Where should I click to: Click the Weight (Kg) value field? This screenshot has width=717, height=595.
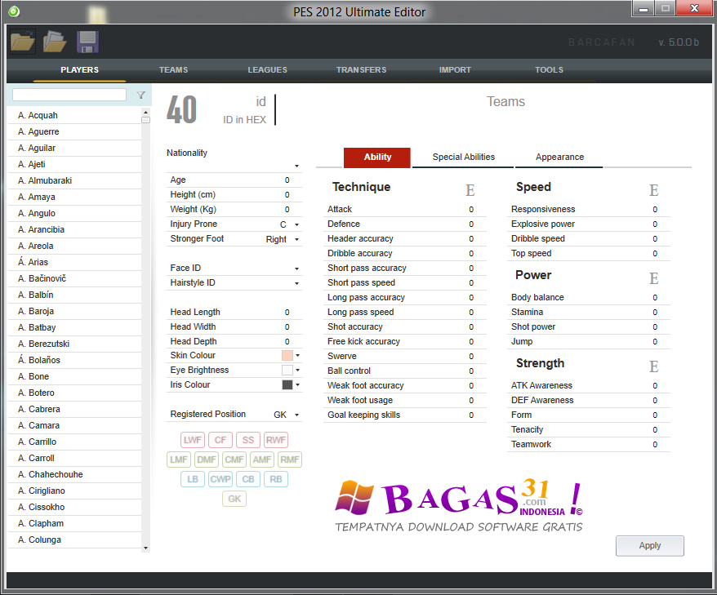point(287,209)
